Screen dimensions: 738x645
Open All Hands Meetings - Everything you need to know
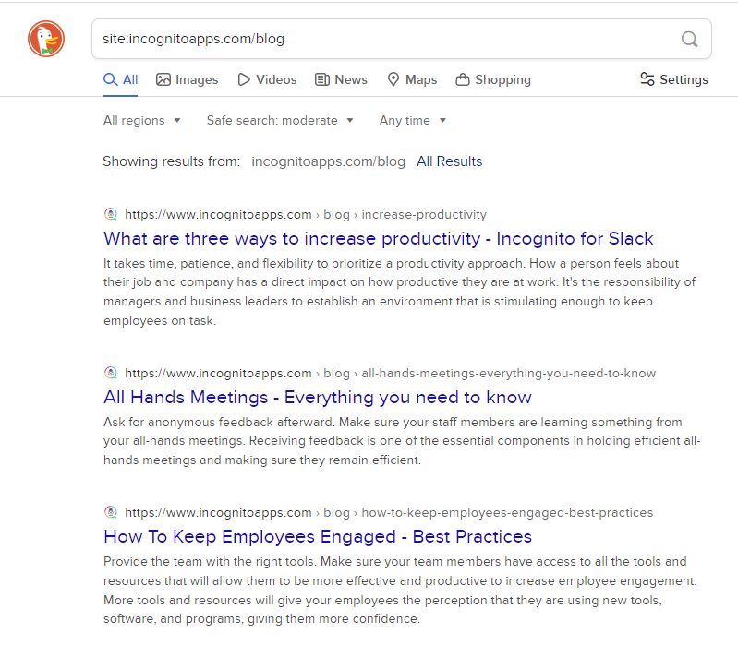318,398
